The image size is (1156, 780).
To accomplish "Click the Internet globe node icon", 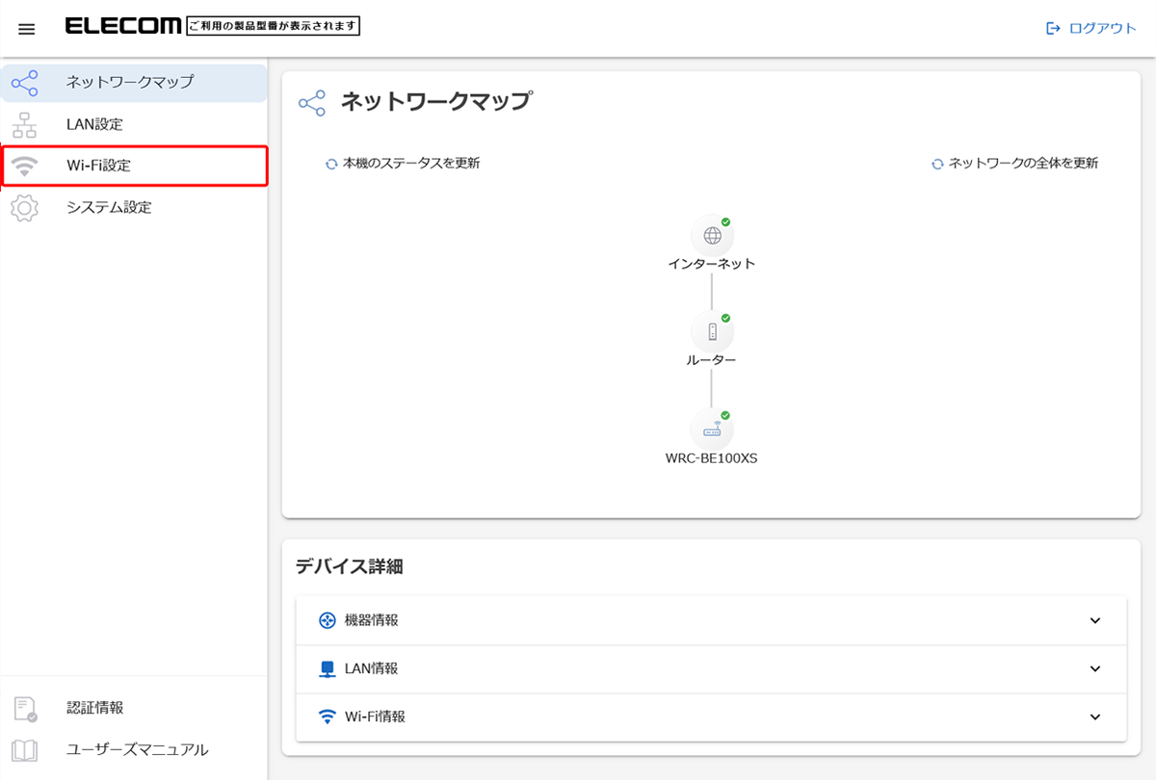I will click(x=712, y=235).
